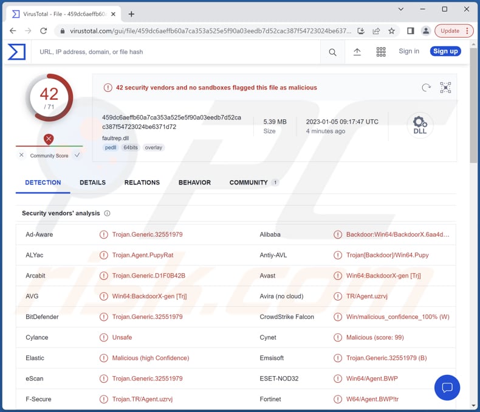Open the apps grid icon
480x412 pixels.
pos(381,52)
